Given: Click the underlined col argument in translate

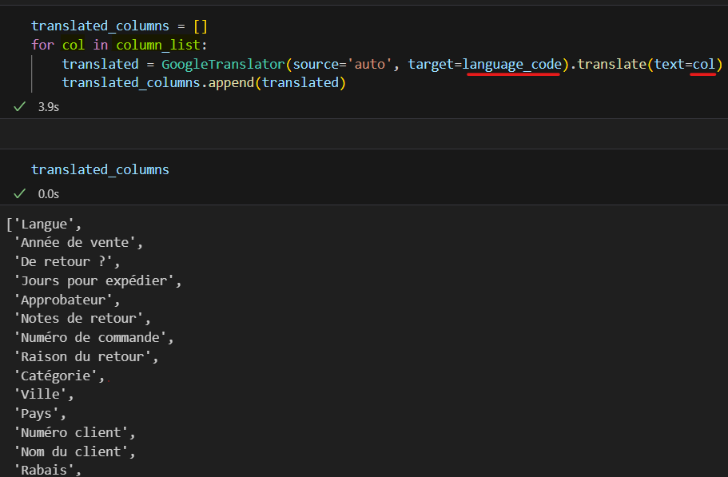Looking at the screenshot, I should [x=703, y=64].
